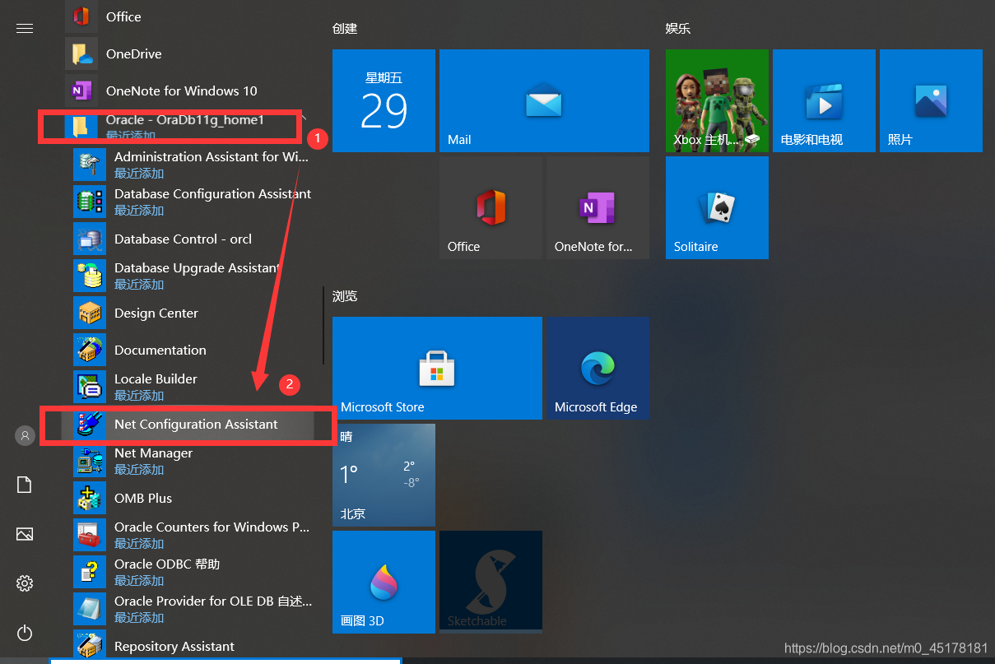
Task: Open Oracle Counters for Windows entry
Action: point(193,535)
